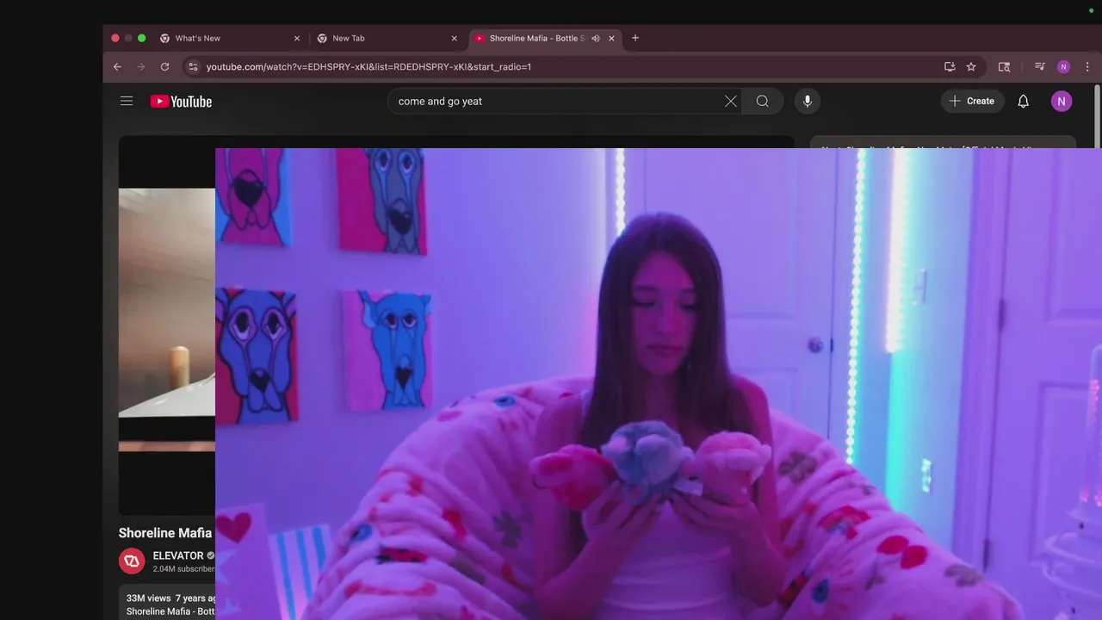Mute the Shoreline Mafia tab audio icon
The width and height of the screenshot is (1102, 620).
tap(595, 38)
